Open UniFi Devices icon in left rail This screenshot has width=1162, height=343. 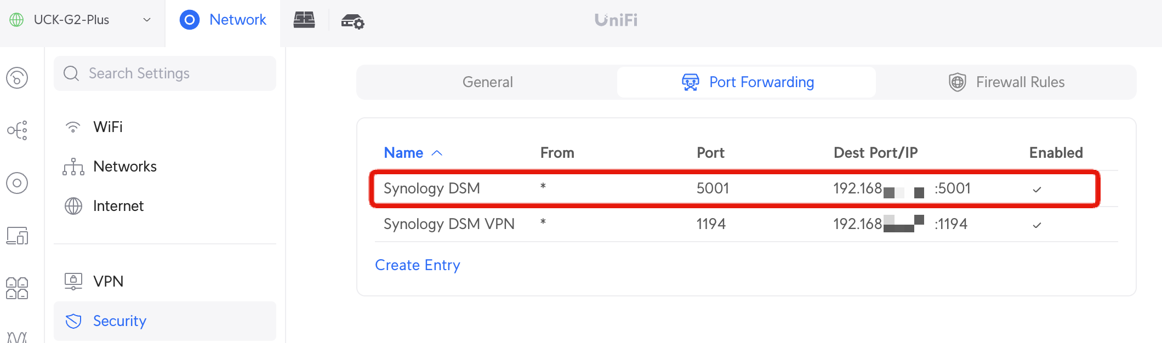(17, 183)
